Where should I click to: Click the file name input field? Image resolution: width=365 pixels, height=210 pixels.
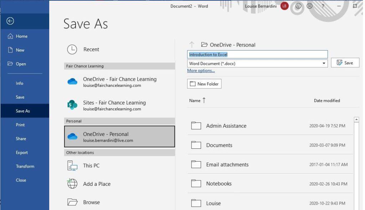pos(257,54)
